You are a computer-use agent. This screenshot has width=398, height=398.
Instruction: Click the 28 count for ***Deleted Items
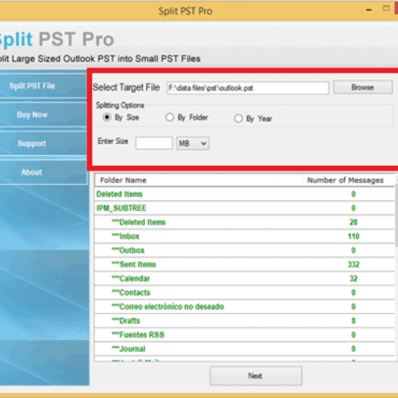[353, 223]
